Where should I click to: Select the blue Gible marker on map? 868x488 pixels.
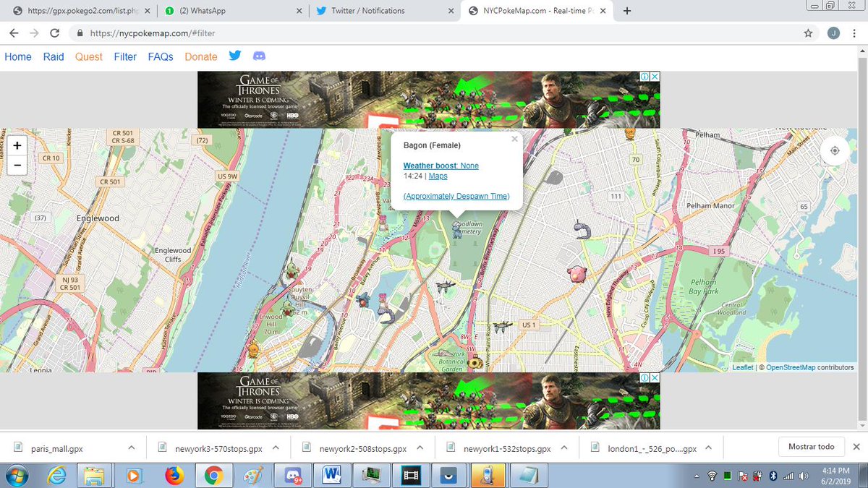[362, 299]
